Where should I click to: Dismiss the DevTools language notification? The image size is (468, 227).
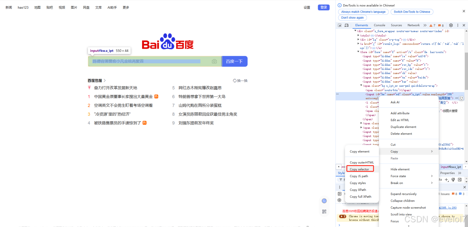(464, 11)
